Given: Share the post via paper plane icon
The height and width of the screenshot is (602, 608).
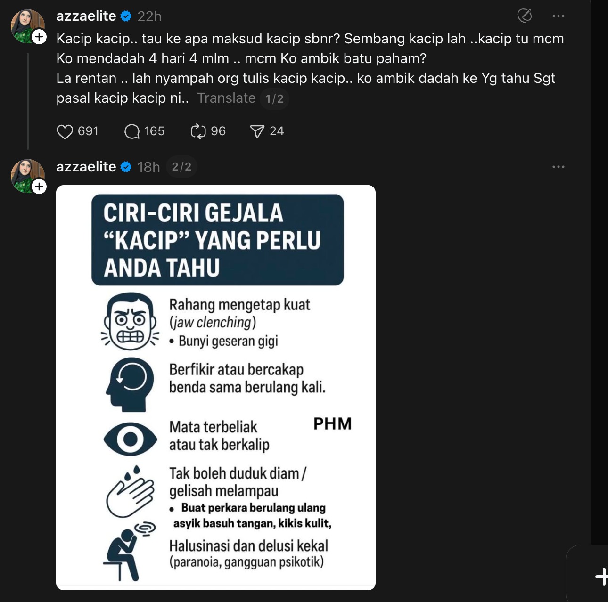Looking at the screenshot, I should coord(257,131).
